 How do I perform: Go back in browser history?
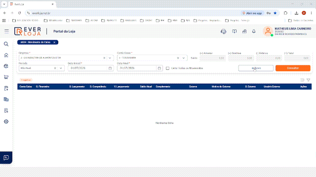pos(4,13)
